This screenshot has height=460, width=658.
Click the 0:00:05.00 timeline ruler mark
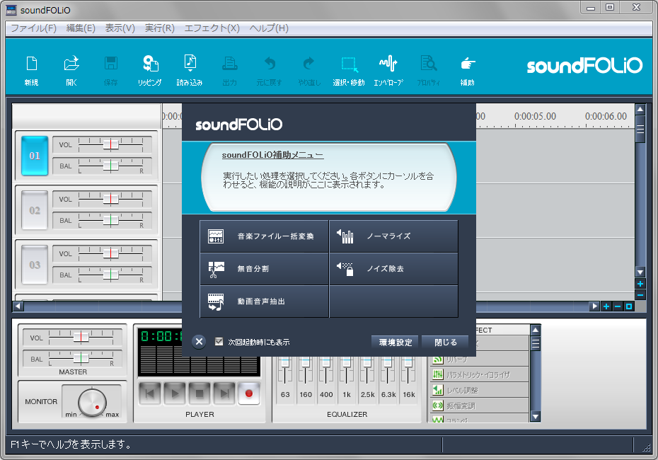click(535, 116)
